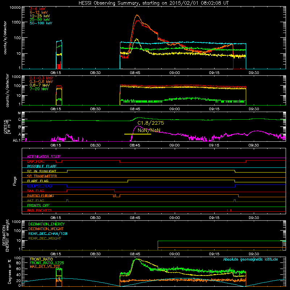Select the red '3-6 keV' legend label

click(38, 9)
